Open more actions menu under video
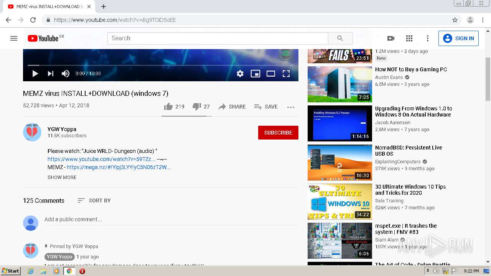This screenshot has width=491, height=276. coord(291,107)
